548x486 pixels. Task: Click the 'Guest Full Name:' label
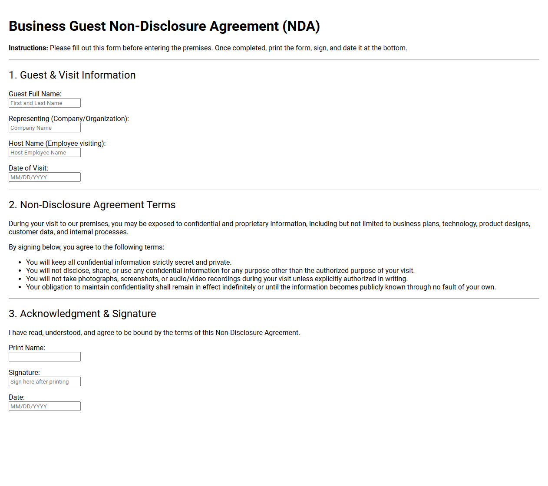(x=35, y=94)
